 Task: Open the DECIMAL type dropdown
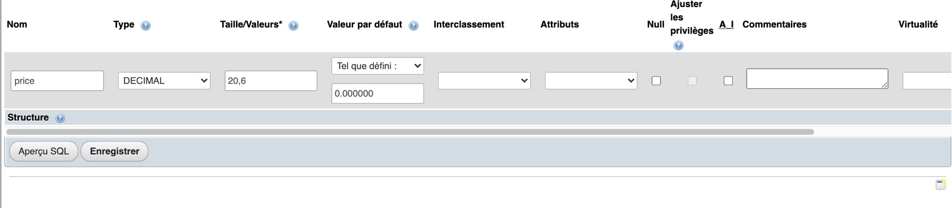click(x=164, y=81)
